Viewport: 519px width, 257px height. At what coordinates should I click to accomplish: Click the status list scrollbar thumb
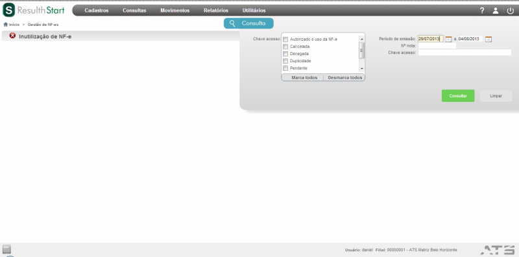362,51
